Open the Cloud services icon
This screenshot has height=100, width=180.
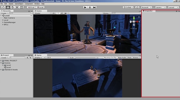coord(137,7)
